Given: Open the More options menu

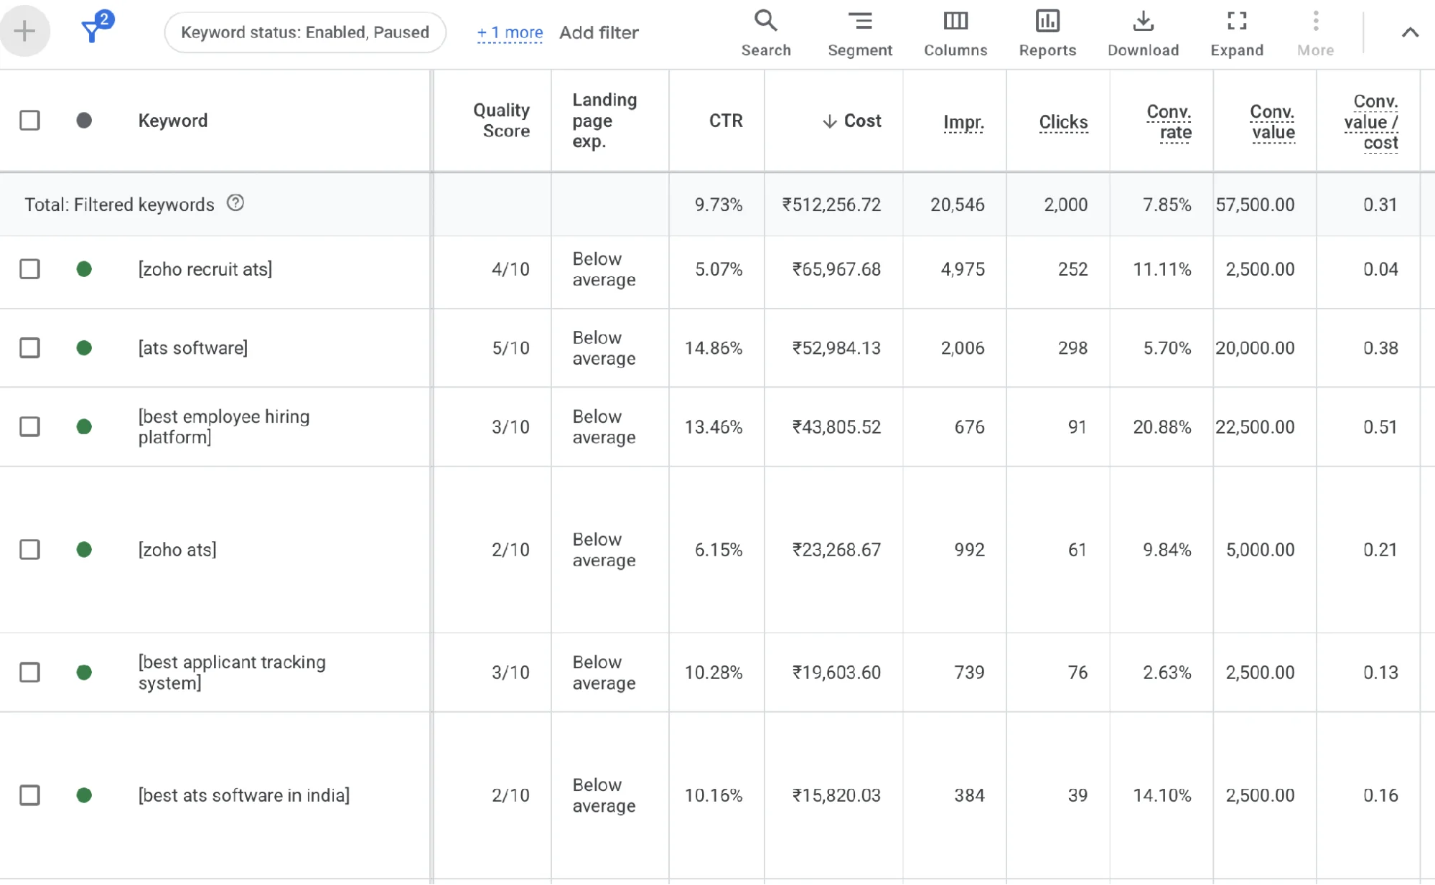Looking at the screenshot, I should (x=1315, y=33).
